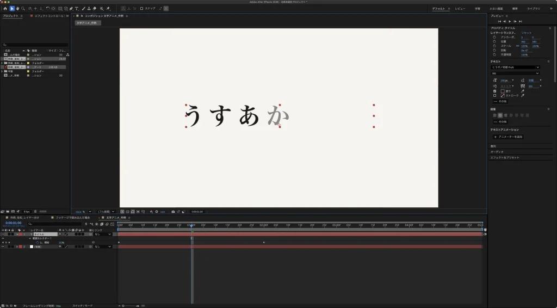Open the フッテージで読み込んだ場合 timeline tab
This screenshot has height=308, width=557.
[72, 218]
